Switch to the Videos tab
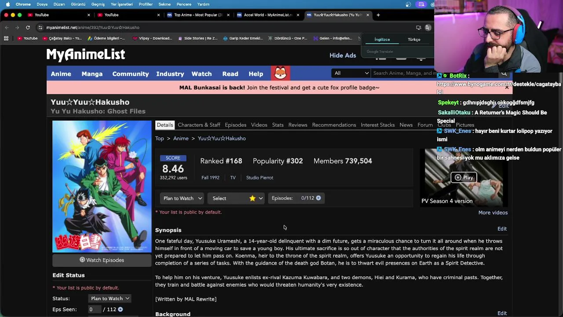This screenshot has width=563, height=317. pos(259,125)
